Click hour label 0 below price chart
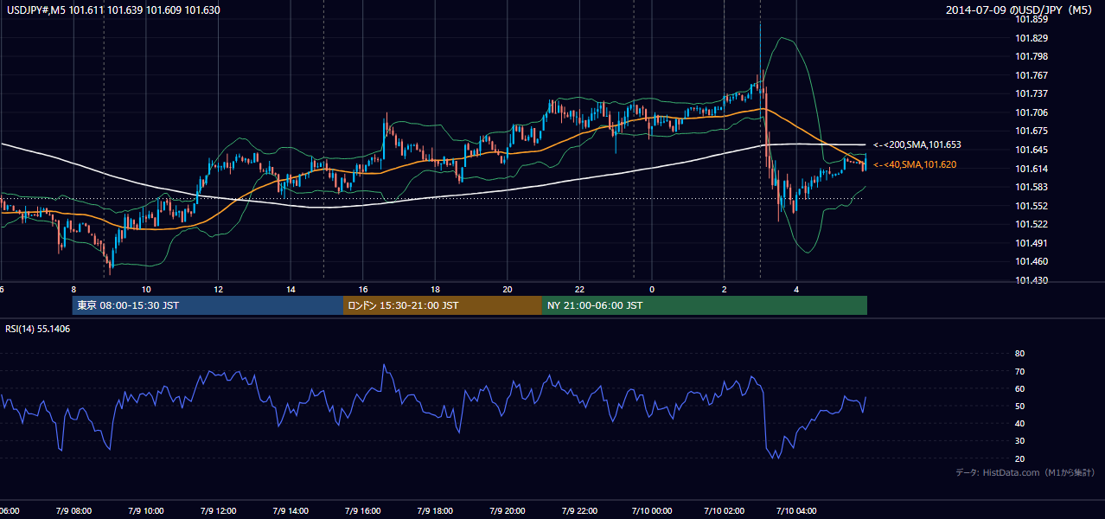Screen dimensions: 1105x519 click(x=652, y=289)
